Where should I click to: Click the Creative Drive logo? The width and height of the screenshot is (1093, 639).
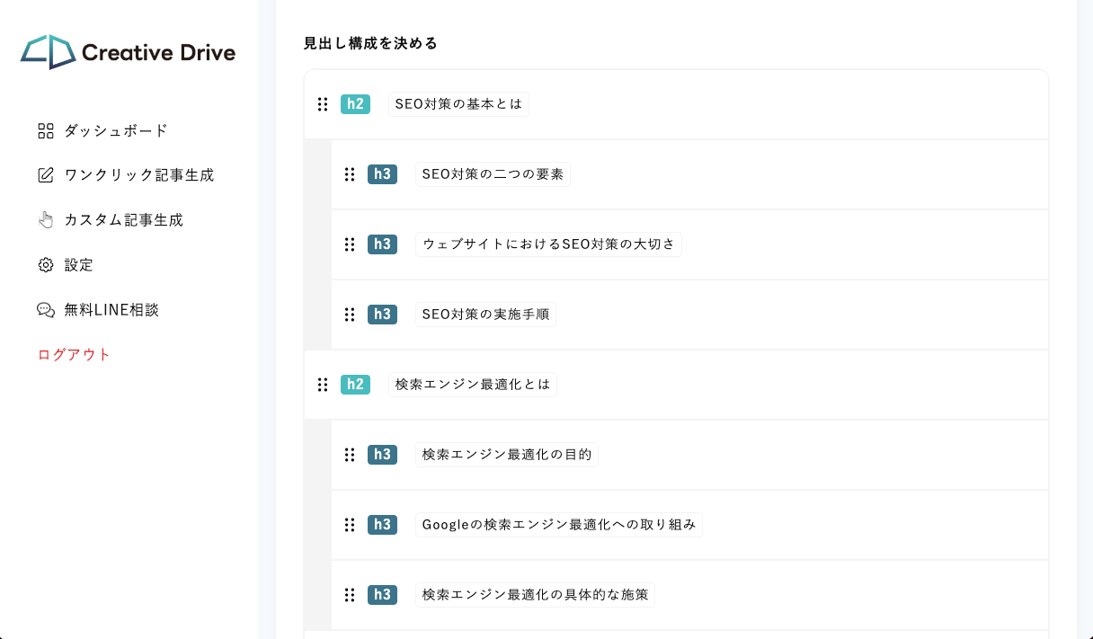pos(128,52)
